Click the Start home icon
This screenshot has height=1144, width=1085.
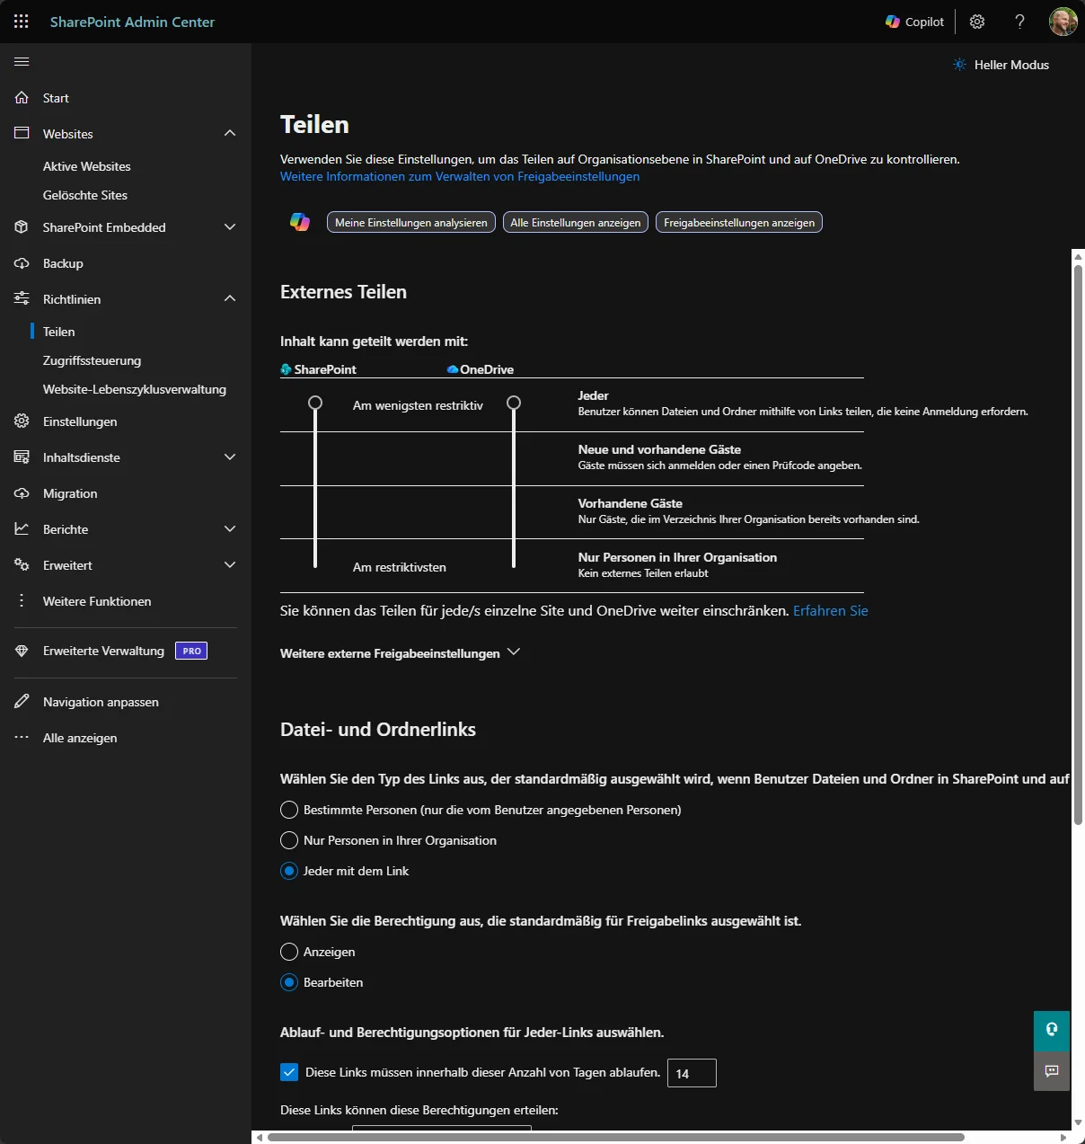tap(22, 97)
